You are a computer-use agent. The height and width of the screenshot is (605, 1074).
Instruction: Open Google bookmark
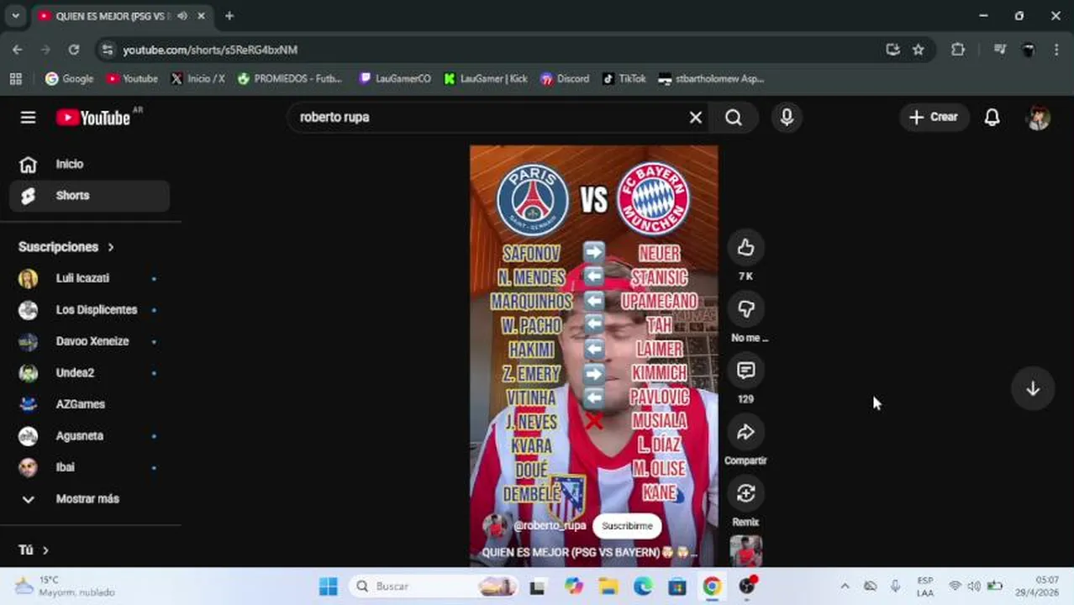(70, 79)
